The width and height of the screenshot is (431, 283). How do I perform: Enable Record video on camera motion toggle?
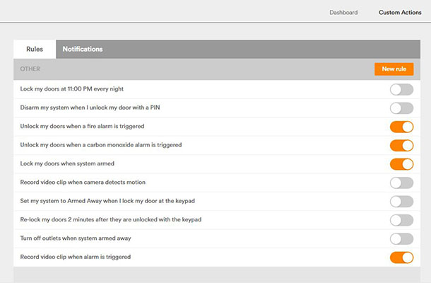tap(401, 183)
